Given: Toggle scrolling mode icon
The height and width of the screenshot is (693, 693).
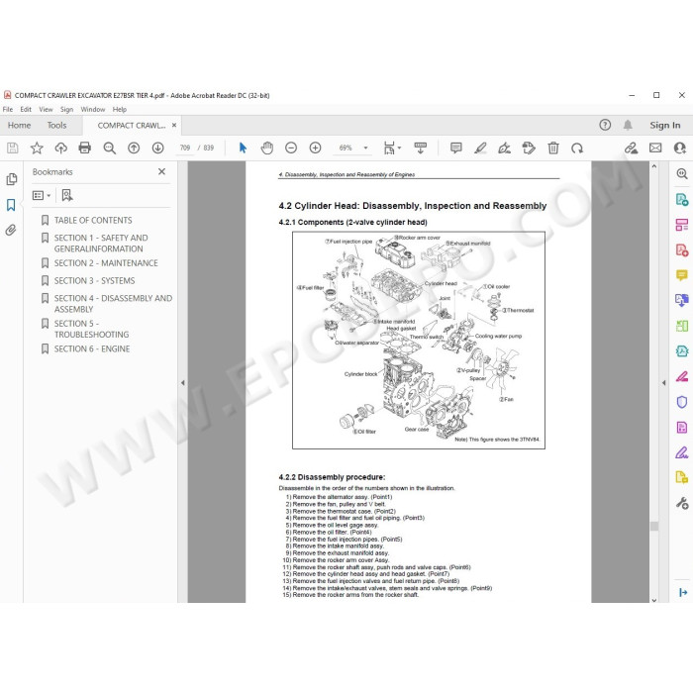Looking at the screenshot, I should point(421,148).
